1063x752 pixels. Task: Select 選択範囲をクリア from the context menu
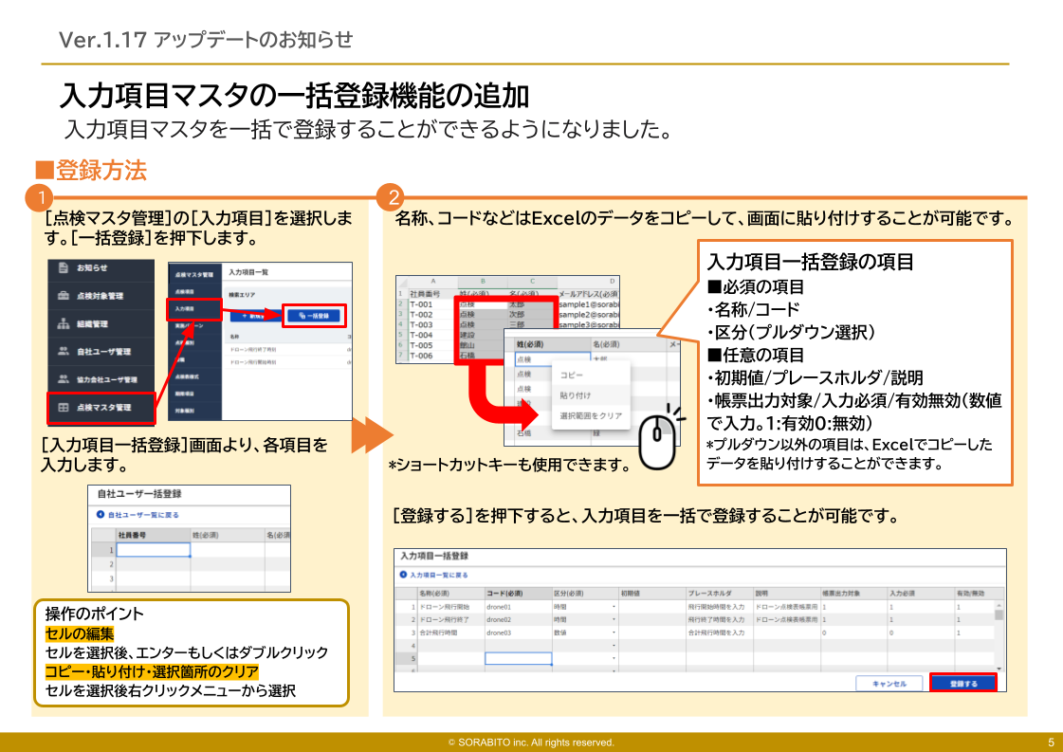[x=591, y=414]
